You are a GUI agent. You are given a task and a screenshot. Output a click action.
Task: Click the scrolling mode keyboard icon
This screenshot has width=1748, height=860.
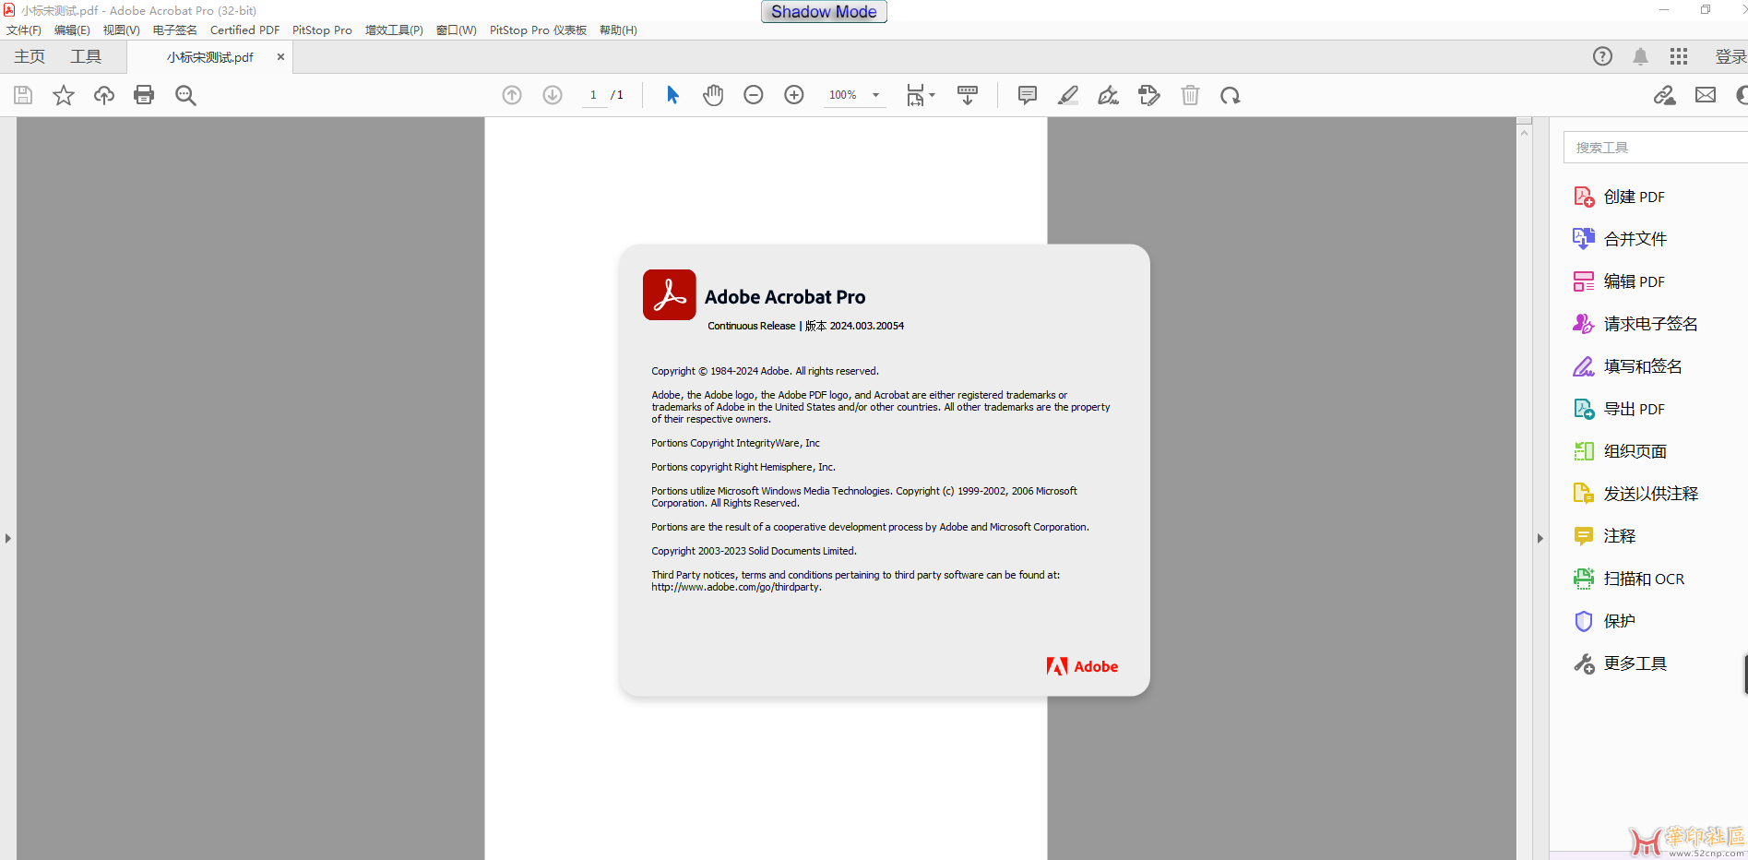pos(968,95)
